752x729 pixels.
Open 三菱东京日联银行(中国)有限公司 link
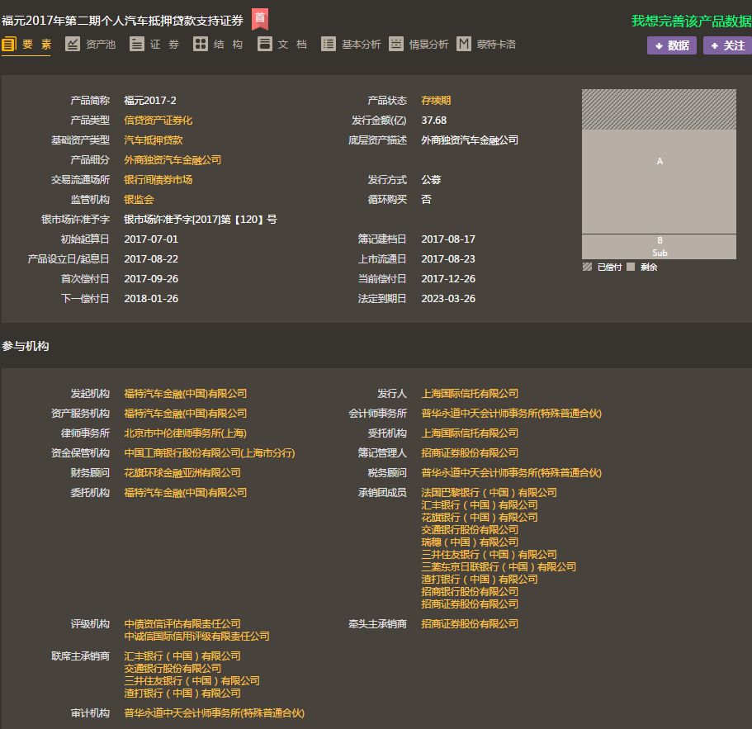[499, 567]
